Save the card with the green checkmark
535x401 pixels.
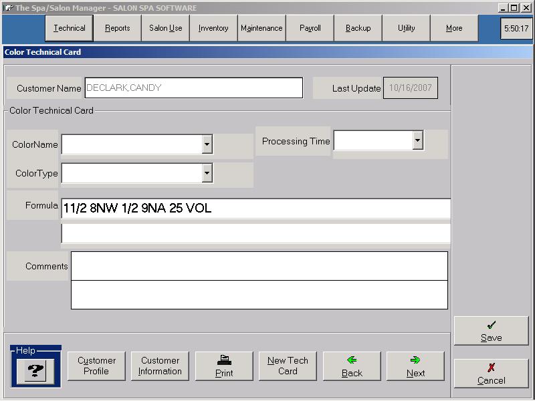click(x=491, y=331)
